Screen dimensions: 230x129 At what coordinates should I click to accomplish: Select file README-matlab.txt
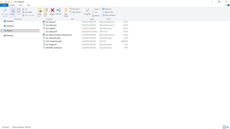tap(54, 48)
